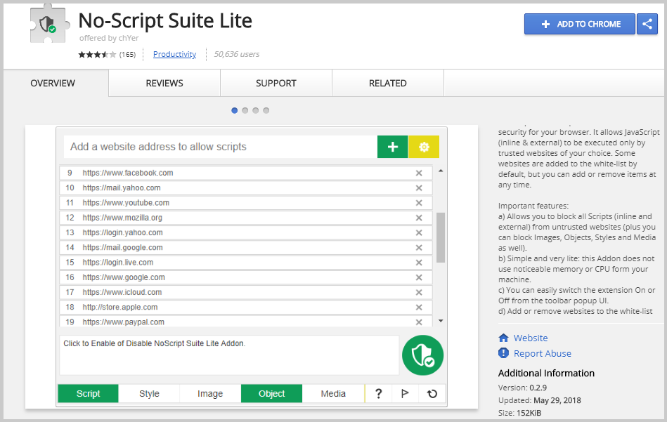
Task: Remove https://mail.yahoo.com with its X
Action: 419,188
